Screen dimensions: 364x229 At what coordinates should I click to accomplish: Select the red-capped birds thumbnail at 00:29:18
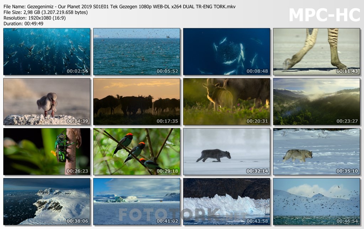[x=137, y=151]
